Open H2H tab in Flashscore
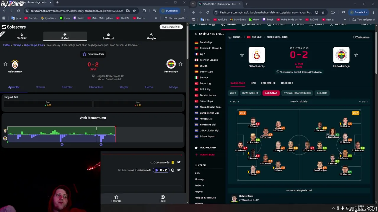Viewport: 378px width, 212px height. pos(253,83)
